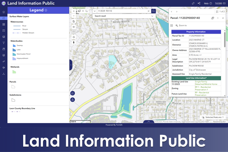
Task: Click the share icon in header
Action: [x=199, y=3]
